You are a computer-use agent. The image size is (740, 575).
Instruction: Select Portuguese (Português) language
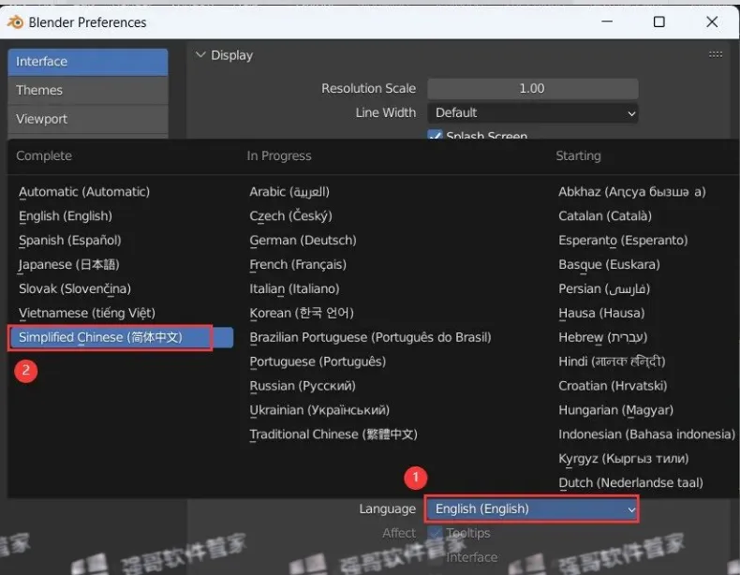[318, 361]
